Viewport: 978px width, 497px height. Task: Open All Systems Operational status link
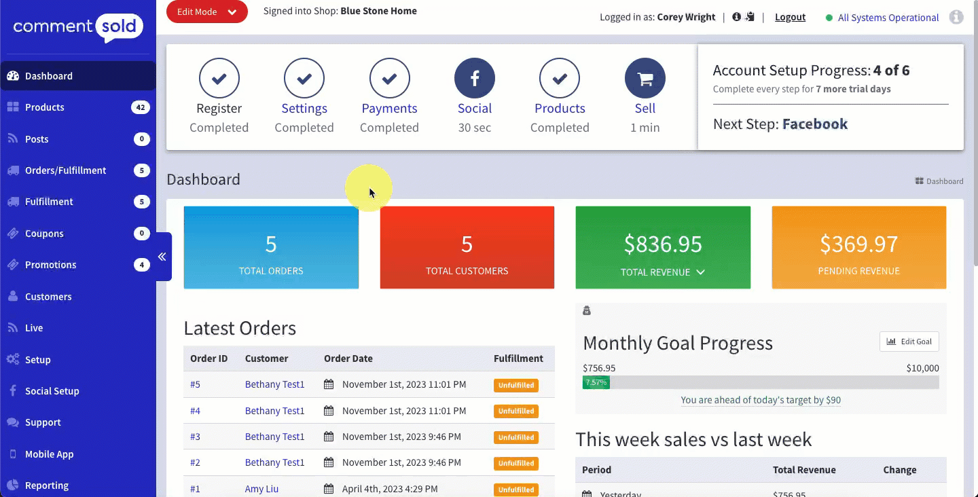point(888,18)
